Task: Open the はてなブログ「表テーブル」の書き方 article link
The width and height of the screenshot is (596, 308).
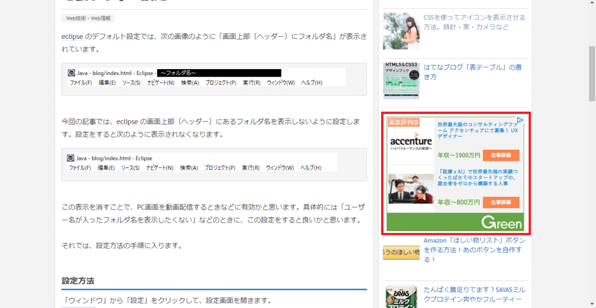Action: [x=473, y=73]
